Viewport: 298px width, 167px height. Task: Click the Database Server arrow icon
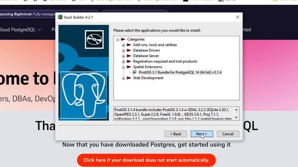129,56
